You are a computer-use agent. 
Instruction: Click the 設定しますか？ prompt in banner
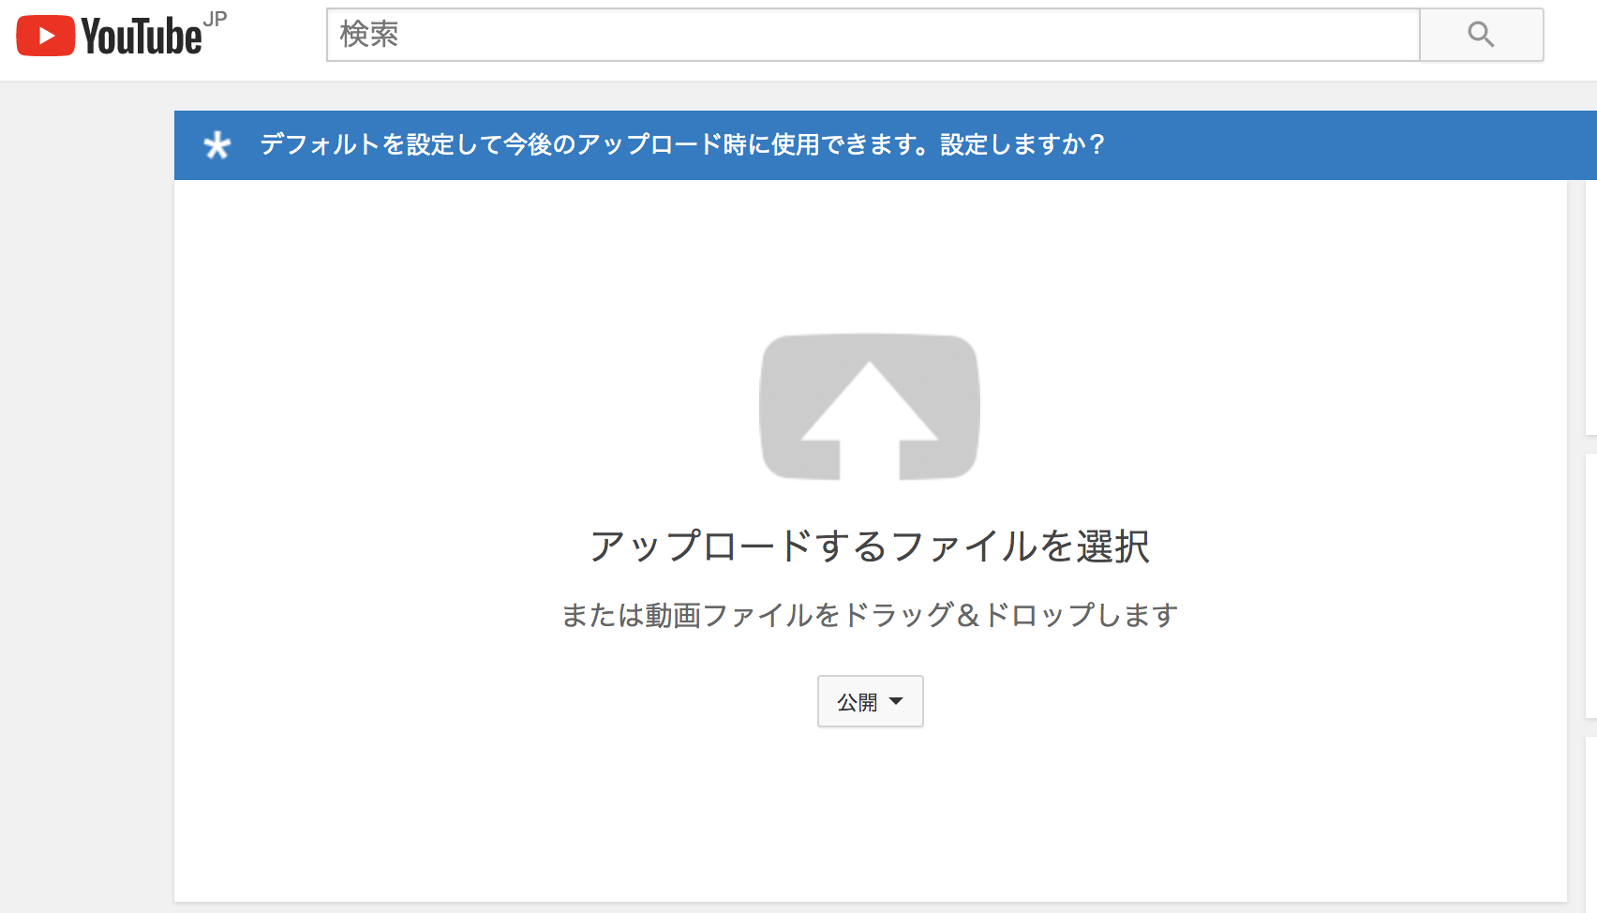pos(1022,144)
